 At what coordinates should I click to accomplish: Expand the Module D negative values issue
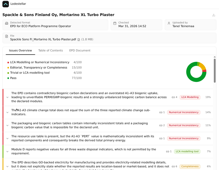[7, 151]
